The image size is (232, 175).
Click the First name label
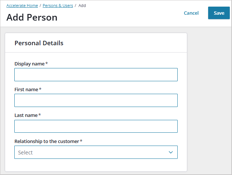[x=26, y=90]
